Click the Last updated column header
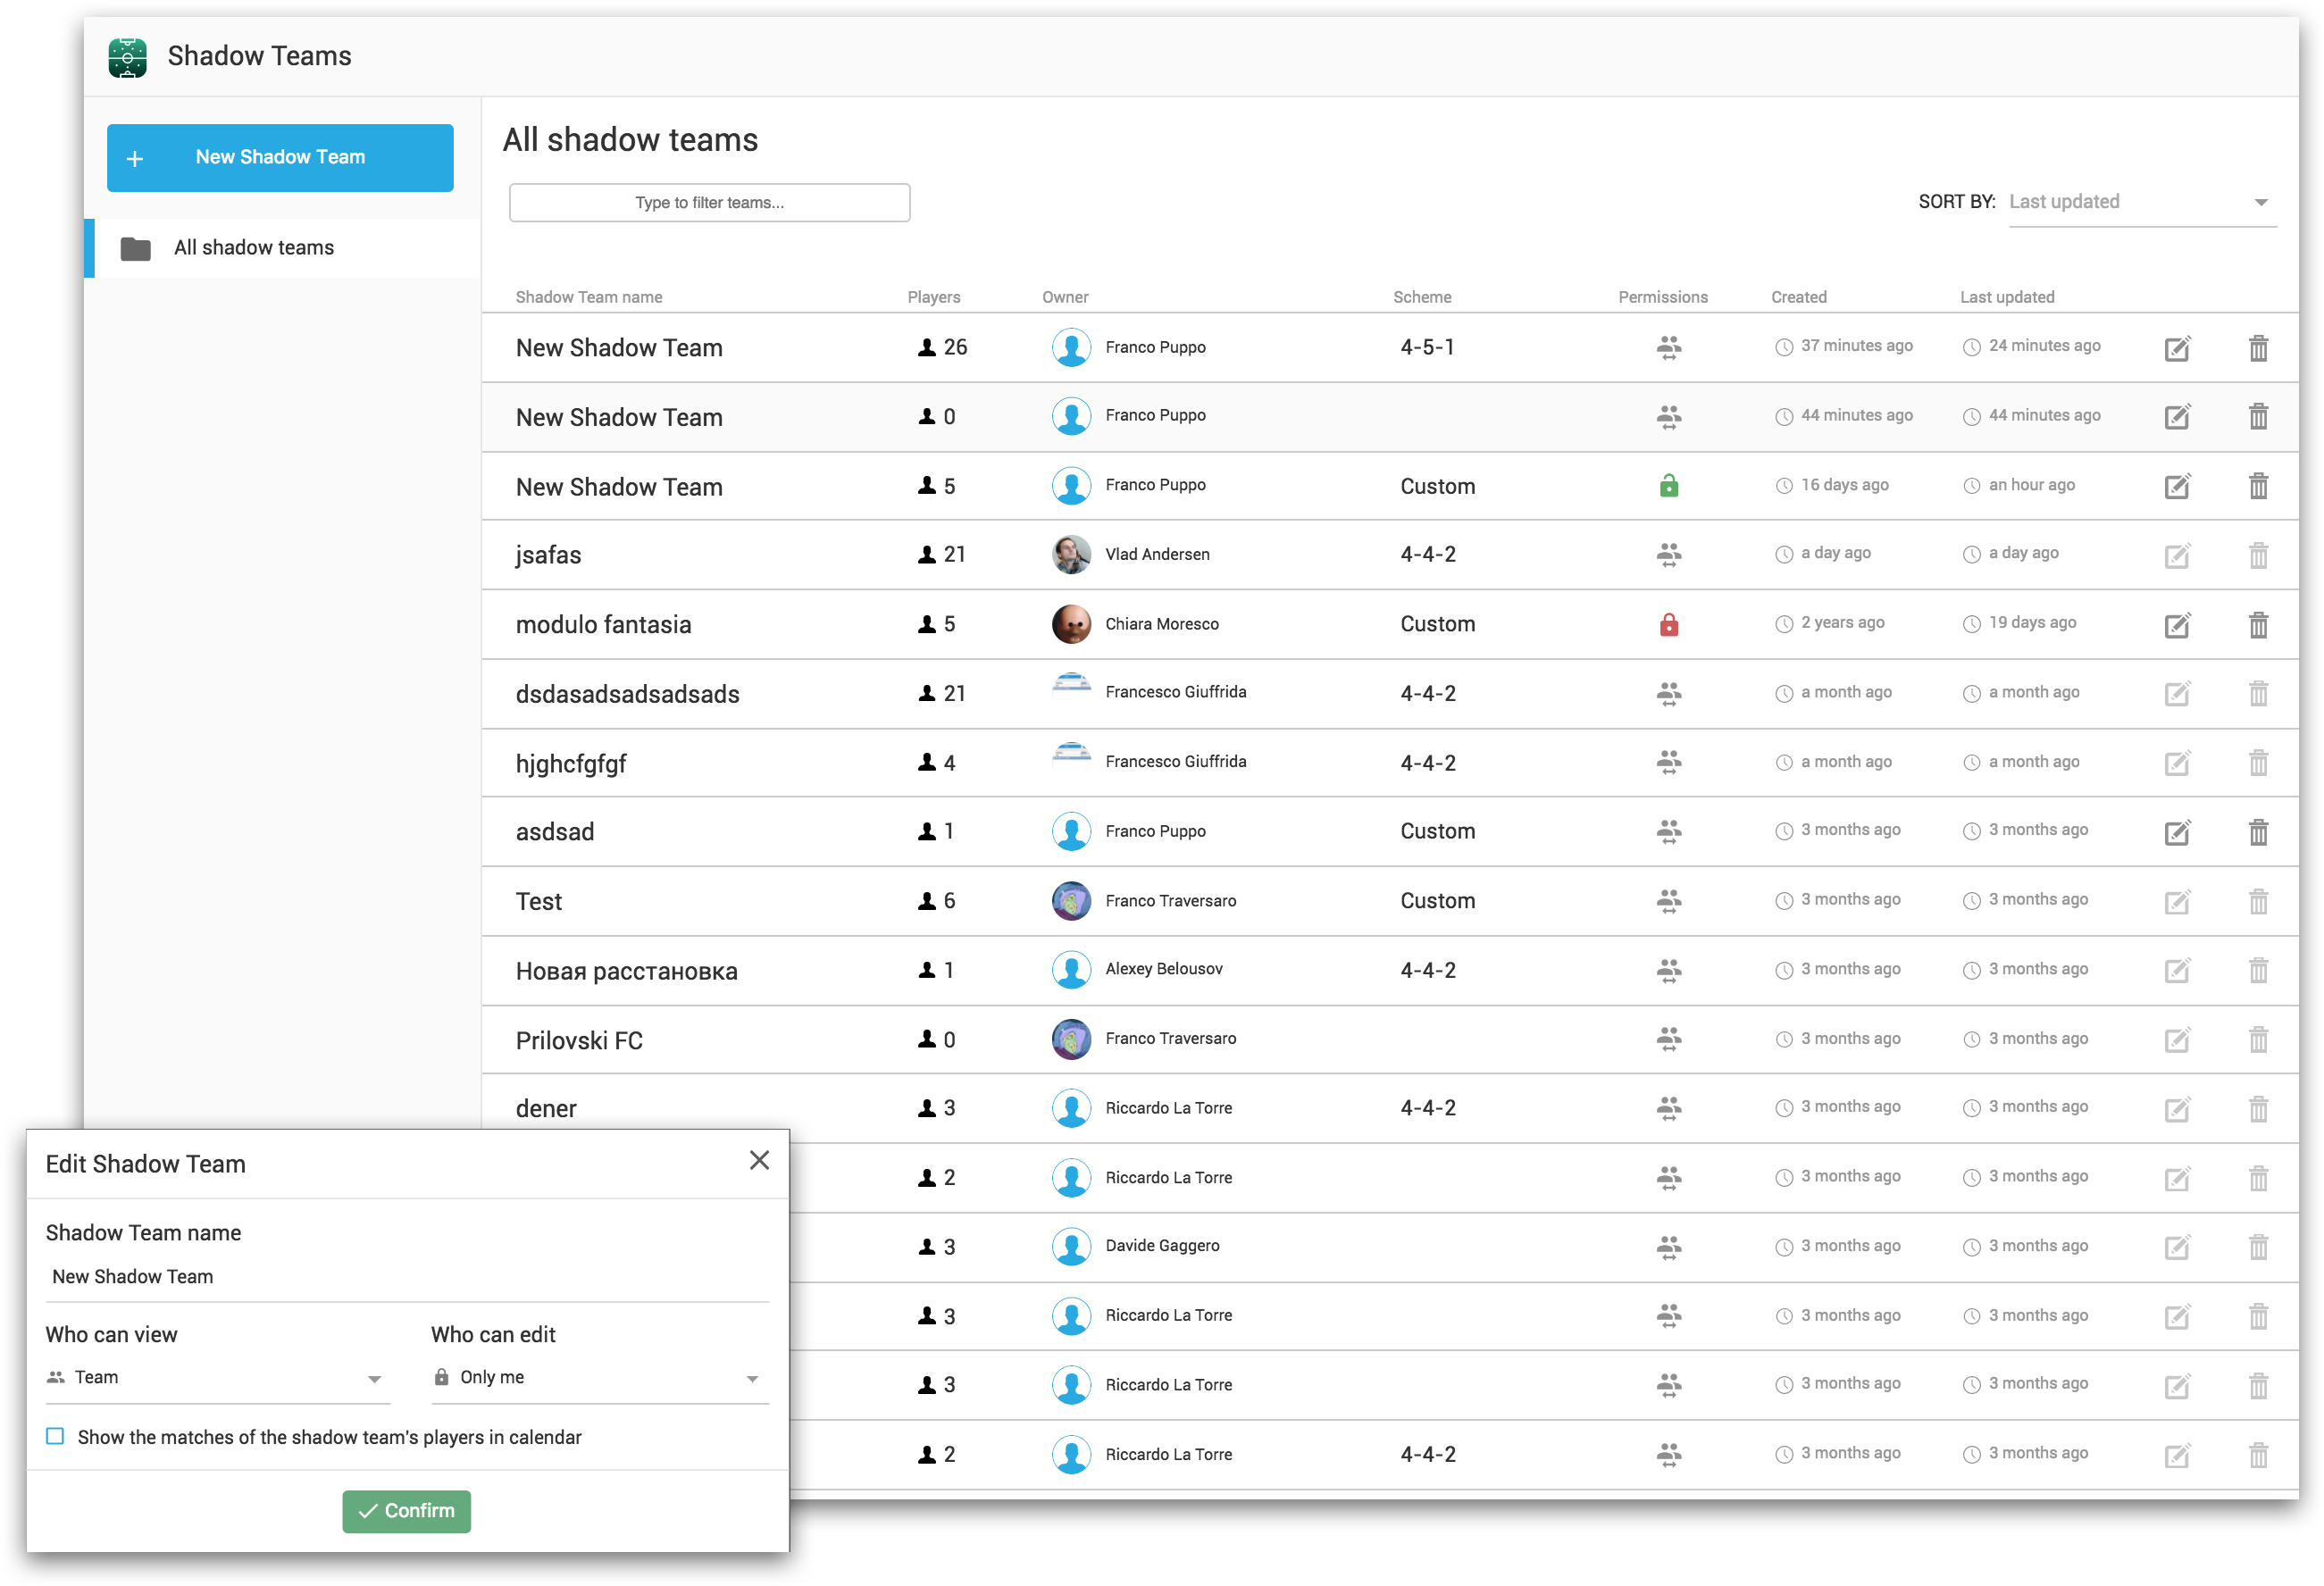Screen dimensions: 2324x1586 [x=2006, y=297]
